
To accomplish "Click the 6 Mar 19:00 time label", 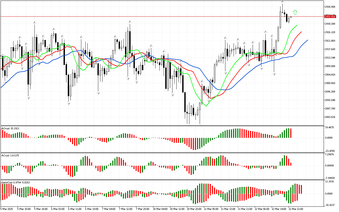I will [92, 209].
